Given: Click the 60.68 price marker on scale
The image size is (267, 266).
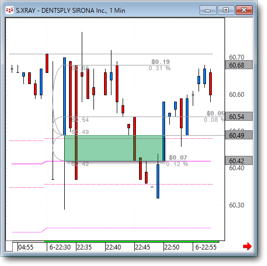Looking at the screenshot, I should click(x=238, y=65).
